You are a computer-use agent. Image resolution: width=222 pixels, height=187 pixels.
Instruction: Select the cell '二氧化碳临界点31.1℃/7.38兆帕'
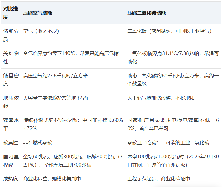173,57
